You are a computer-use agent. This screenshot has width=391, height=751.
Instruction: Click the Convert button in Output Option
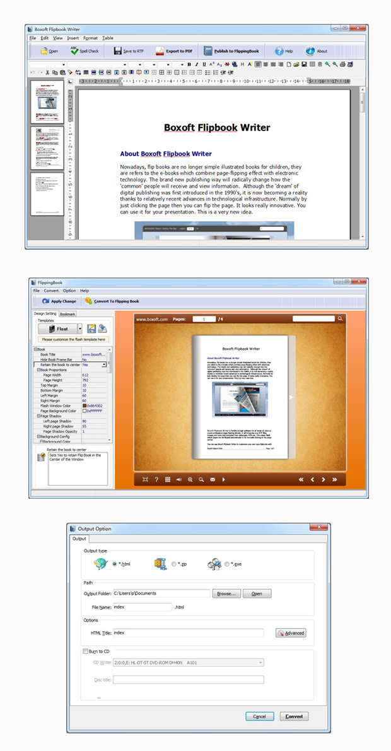pyautogui.click(x=295, y=716)
